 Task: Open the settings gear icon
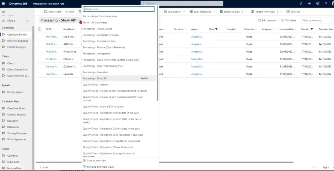[318, 3]
